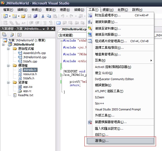
Task: Click the Open File folder icon
Action: coord(23,16)
